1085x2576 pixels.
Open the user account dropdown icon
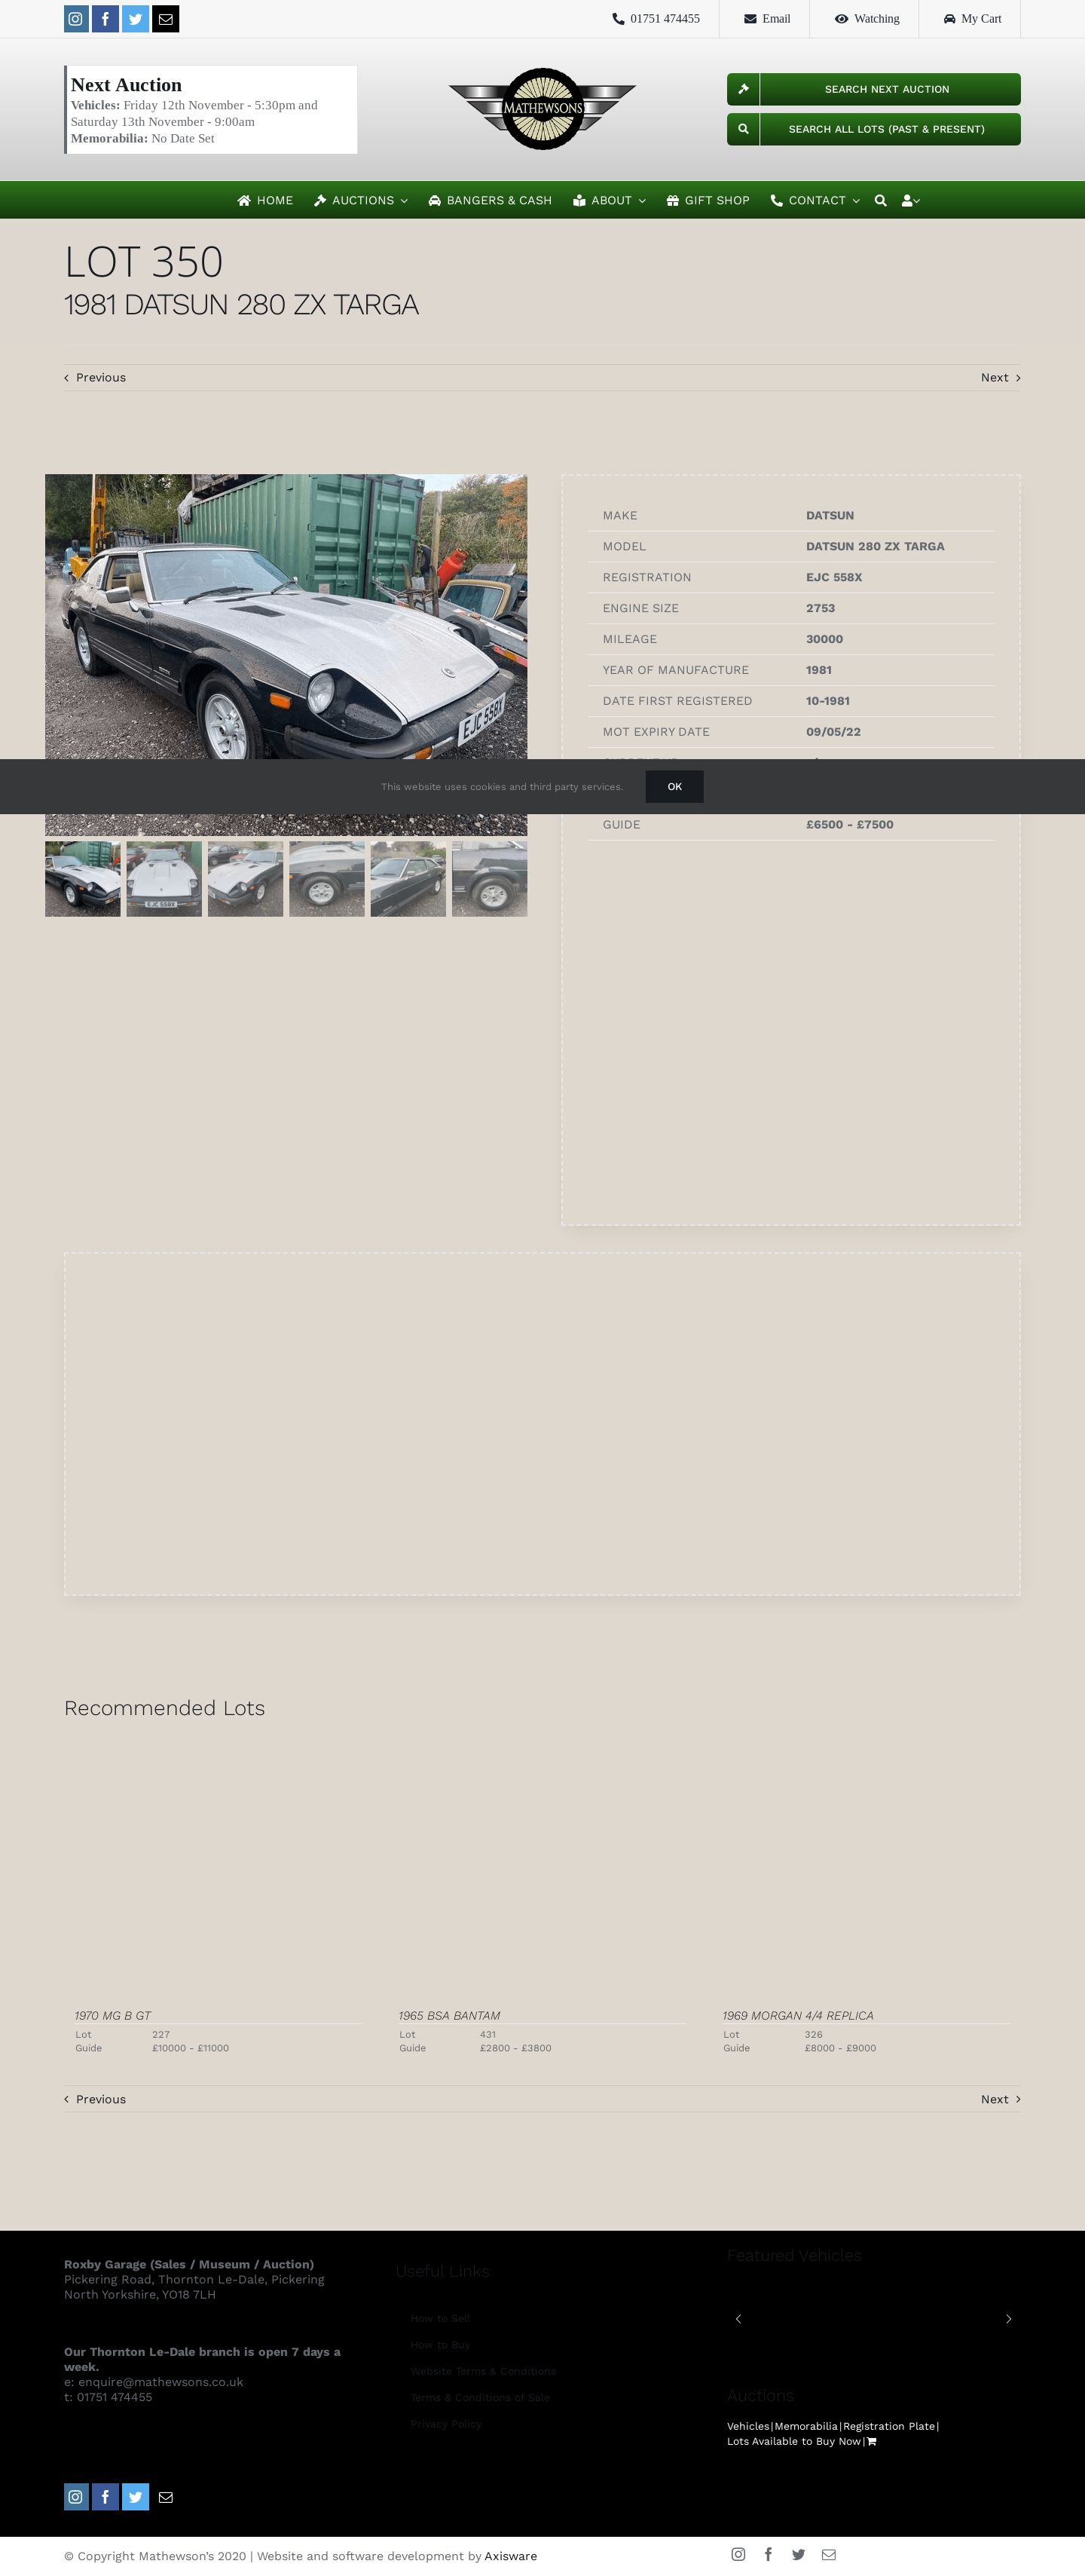pos(910,200)
